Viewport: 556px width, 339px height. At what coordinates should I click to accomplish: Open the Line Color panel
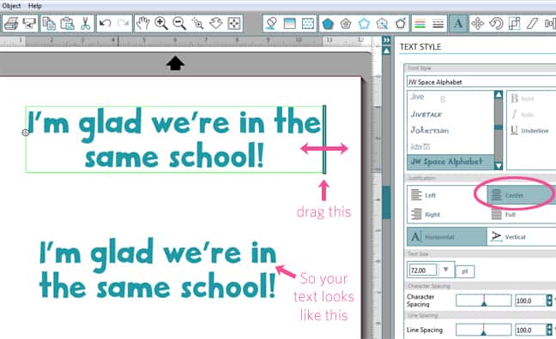click(x=420, y=24)
